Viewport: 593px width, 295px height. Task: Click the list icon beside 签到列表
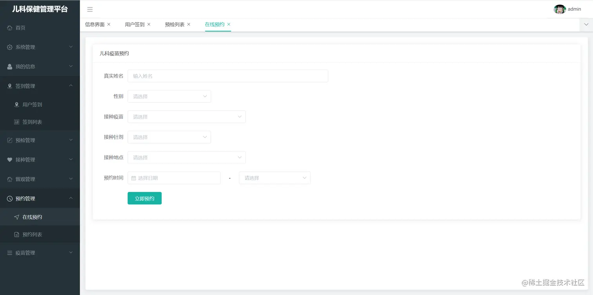pyautogui.click(x=16, y=122)
